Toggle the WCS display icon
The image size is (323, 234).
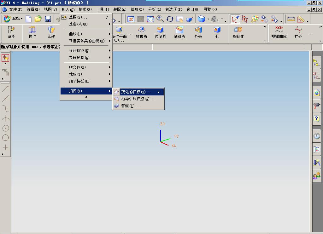click(x=235, y=19)
